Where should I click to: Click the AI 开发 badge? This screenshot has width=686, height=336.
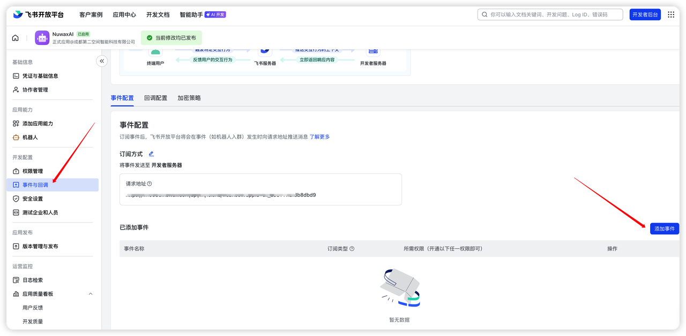pos(215,14)
